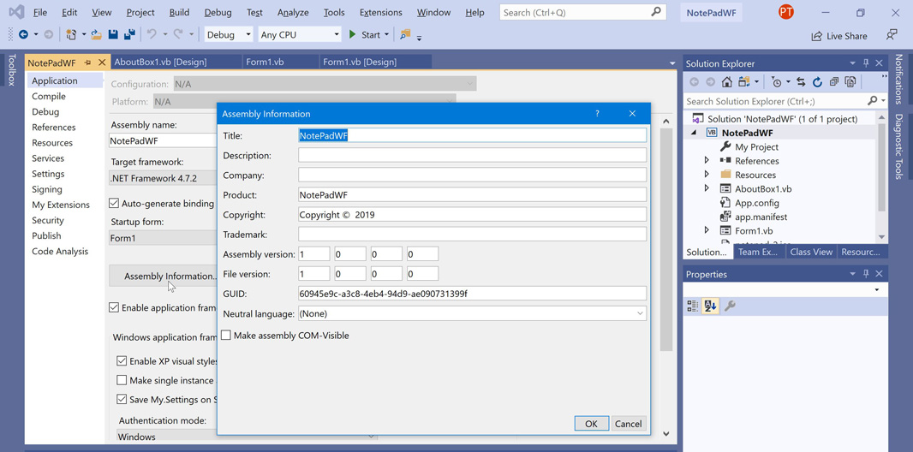
Task: Click the Open File toolbar icon
Action: coord(96,35)
